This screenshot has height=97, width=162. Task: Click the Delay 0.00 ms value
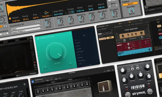point(80,11)
